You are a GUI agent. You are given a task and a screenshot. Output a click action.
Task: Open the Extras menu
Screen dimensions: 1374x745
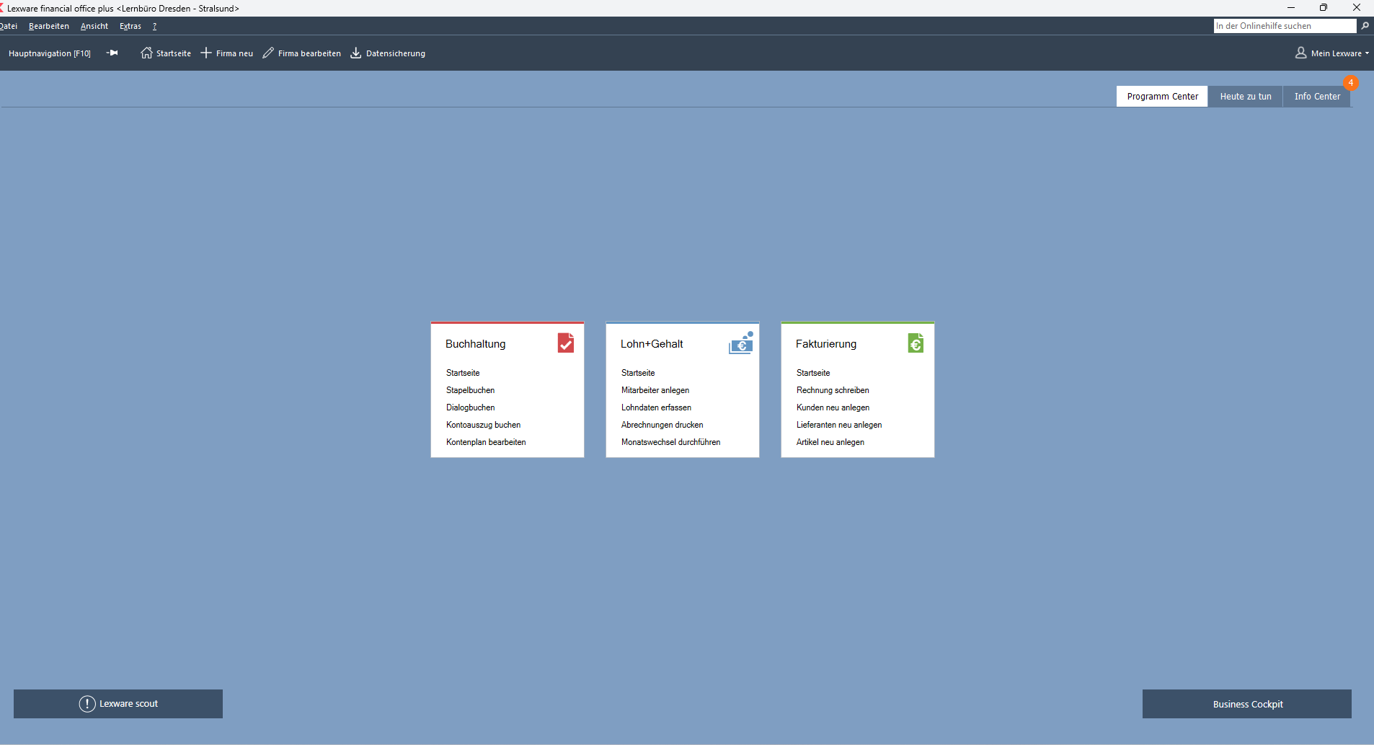click(130, 26)
